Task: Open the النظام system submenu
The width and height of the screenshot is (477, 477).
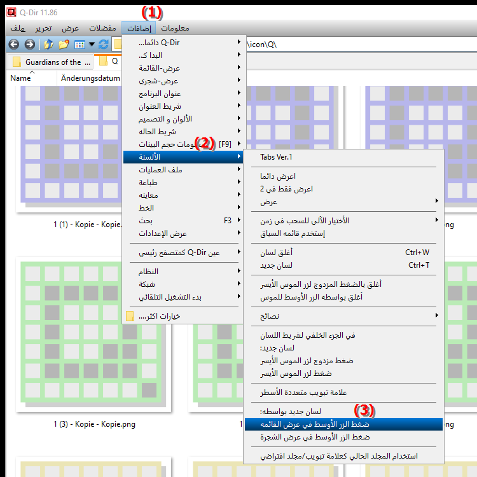Action: click(183, 272)
